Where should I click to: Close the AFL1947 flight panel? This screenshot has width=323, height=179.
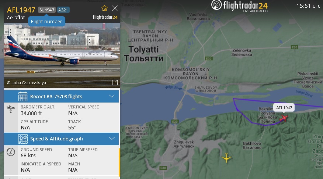[x=115, y=8]
